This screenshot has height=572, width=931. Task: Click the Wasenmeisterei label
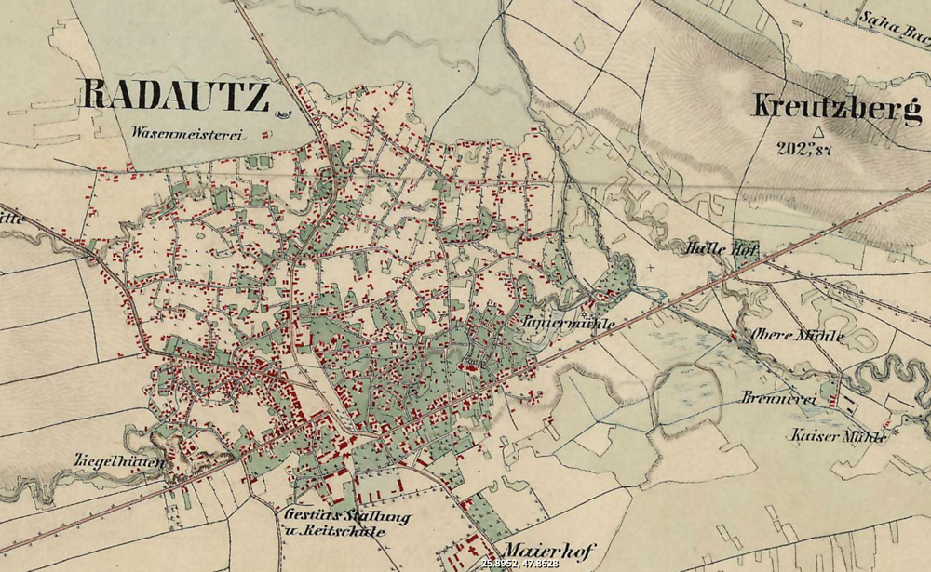[x=187, y=133]
